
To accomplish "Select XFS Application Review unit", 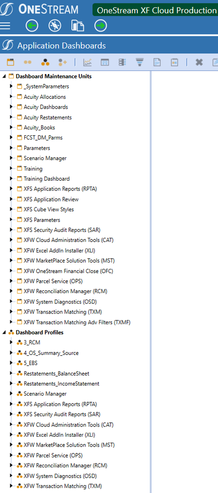I will [51, 199].
